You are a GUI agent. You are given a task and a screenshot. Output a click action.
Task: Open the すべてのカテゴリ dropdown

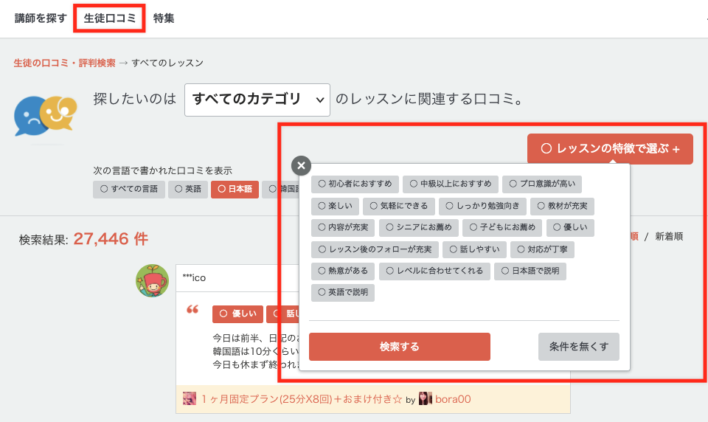tap(257, 100)
